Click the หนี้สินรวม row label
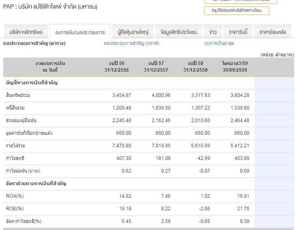 pos(15,108)
